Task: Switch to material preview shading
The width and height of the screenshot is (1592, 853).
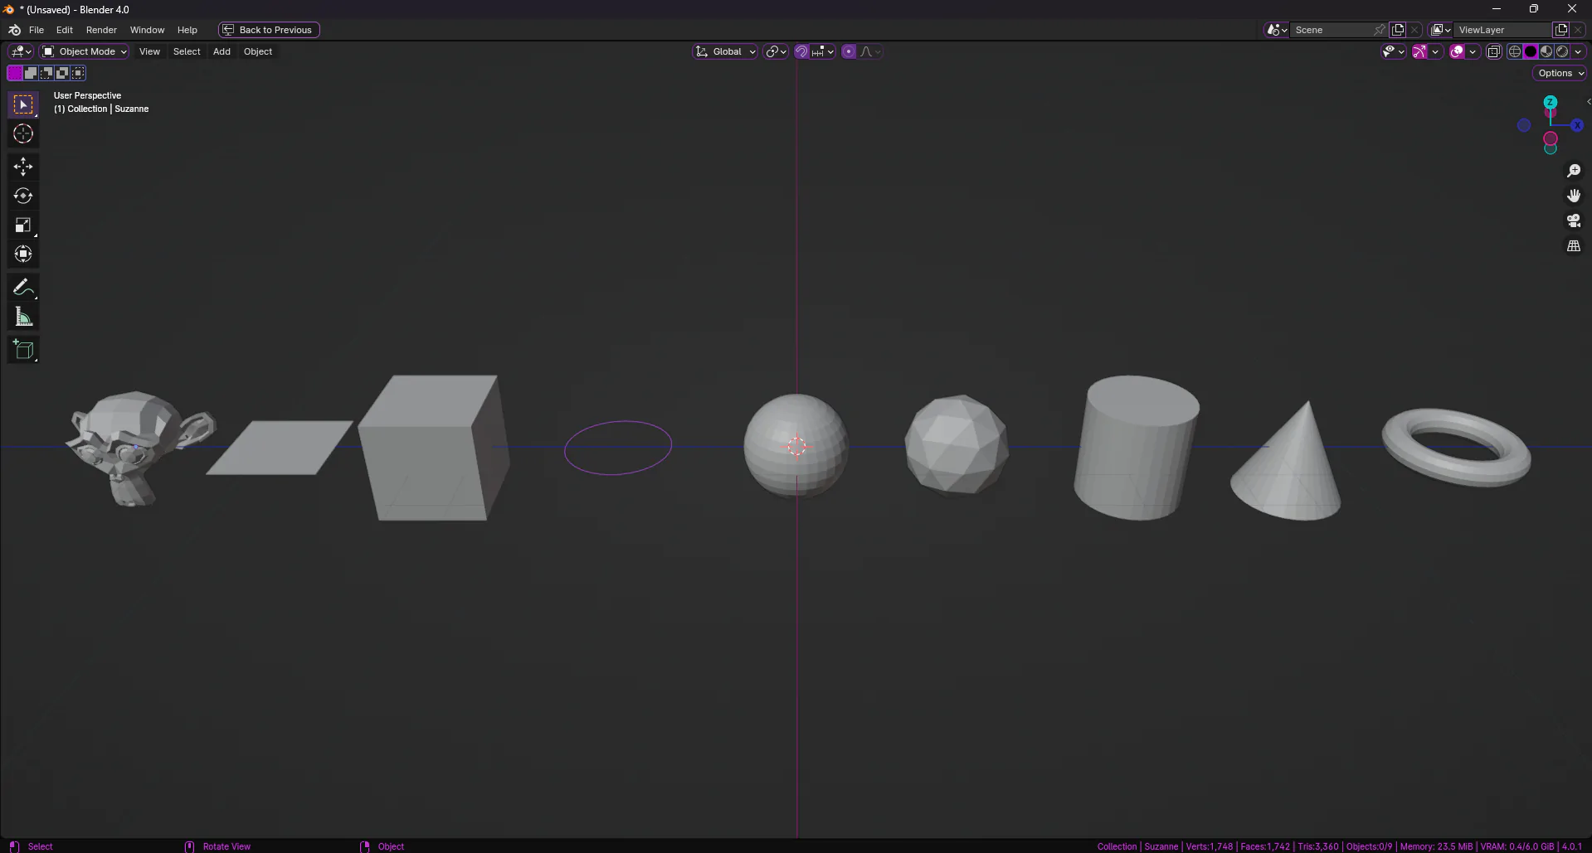Action: [x=1546, y=51]
